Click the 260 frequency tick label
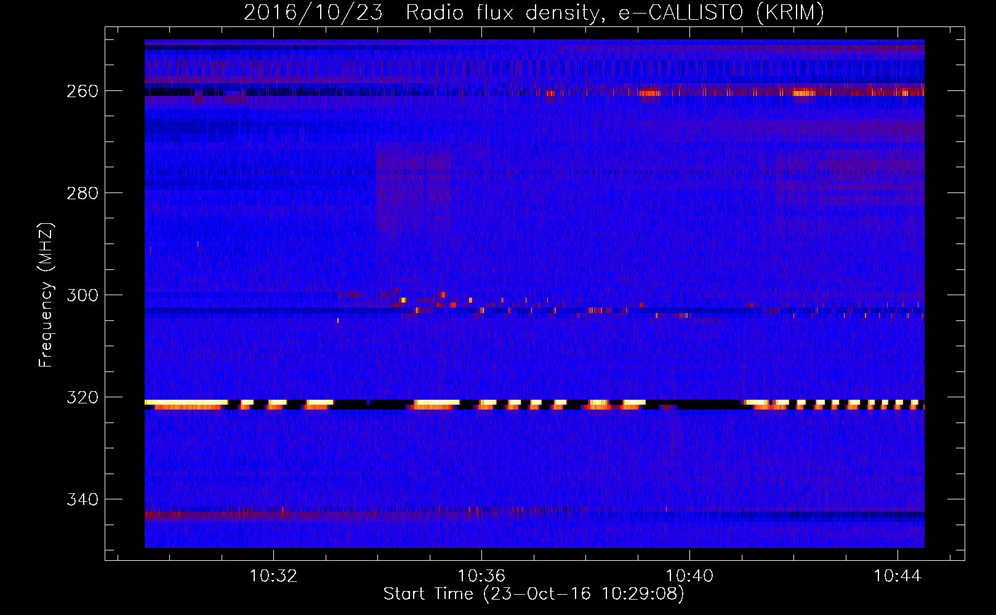The width and height of the screenshot is (996, 615). [x=82, y=91]
